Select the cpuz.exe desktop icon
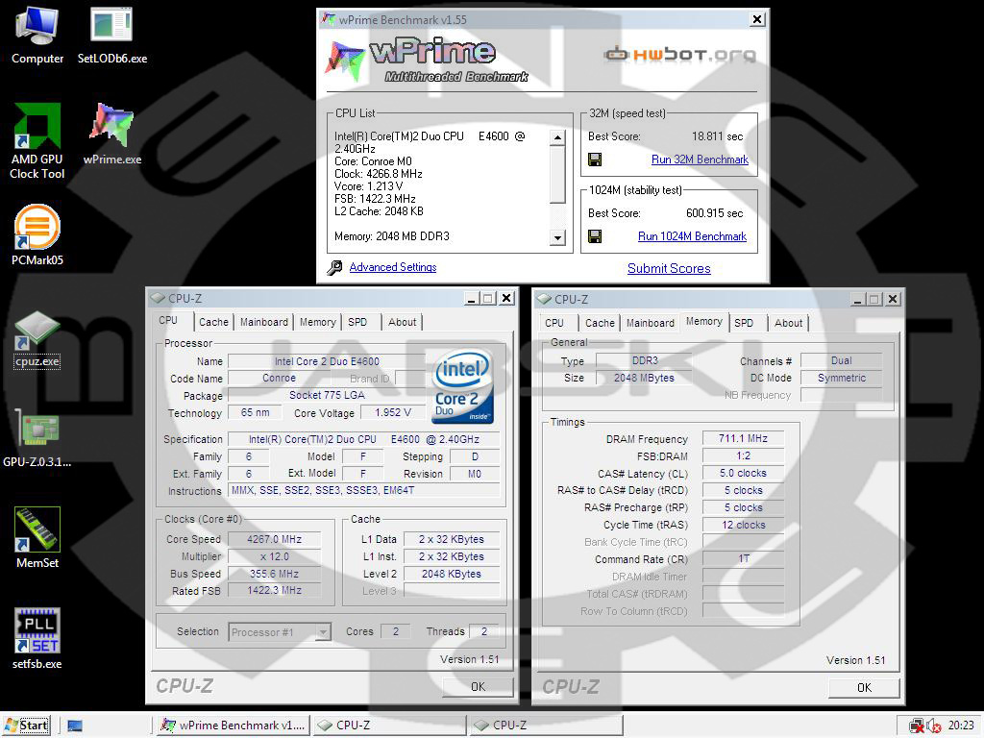The height and width of the screenshot is (738, 984). tap(37, 339)
